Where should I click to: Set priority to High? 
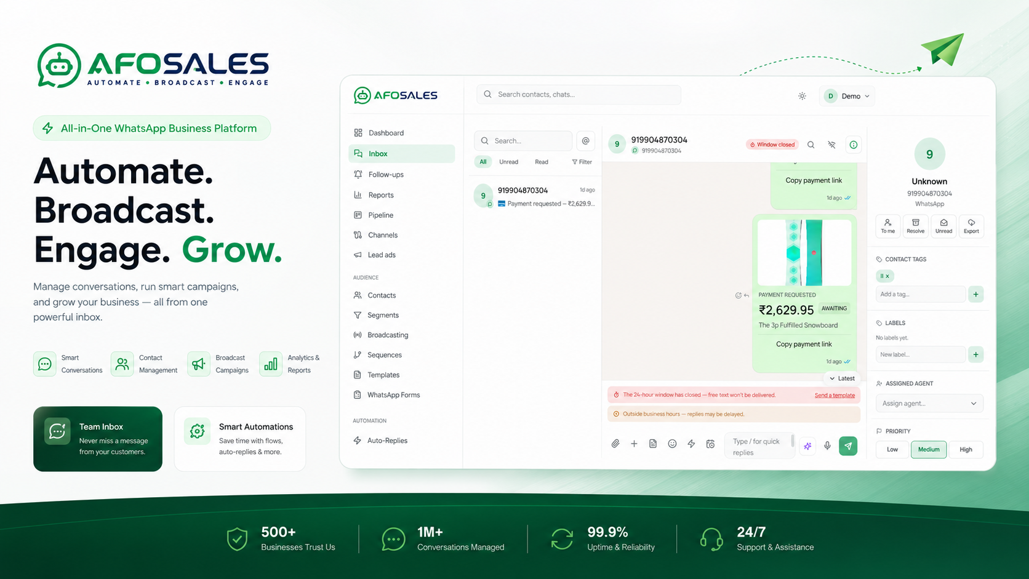[966, 449]
